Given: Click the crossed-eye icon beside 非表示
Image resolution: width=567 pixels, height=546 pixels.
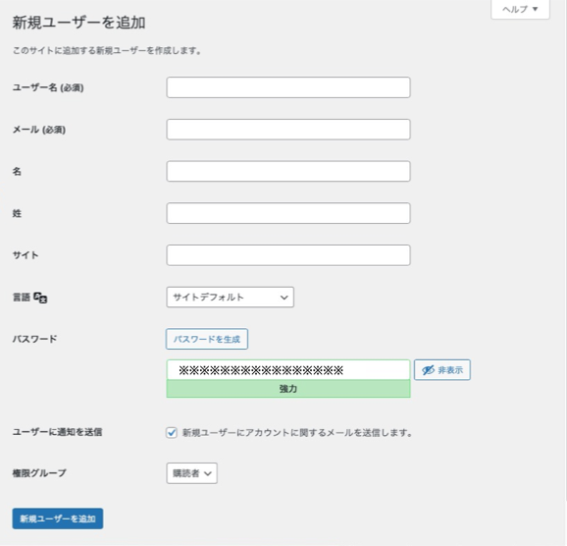Looking at the screenshot, I should (x=428, y=370).
